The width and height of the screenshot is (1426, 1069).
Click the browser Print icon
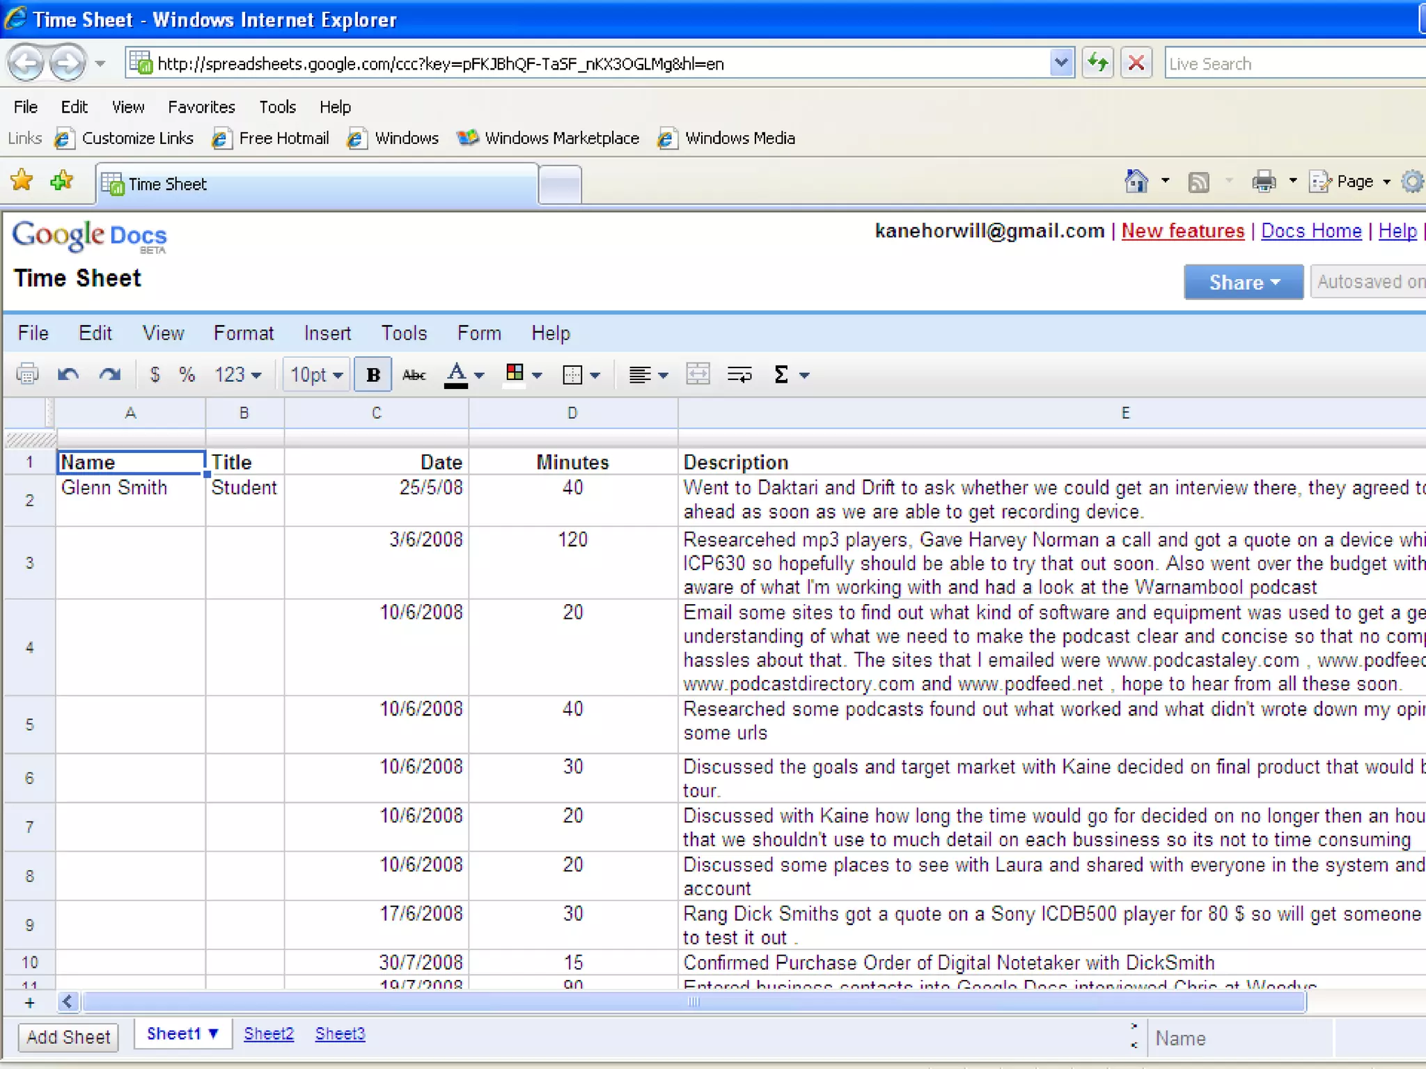tap(1264, 182)
